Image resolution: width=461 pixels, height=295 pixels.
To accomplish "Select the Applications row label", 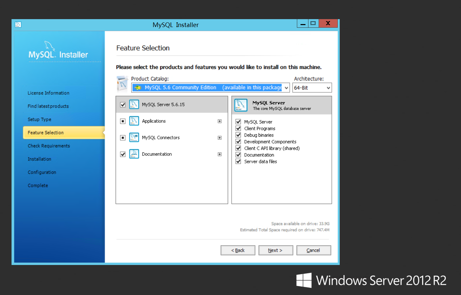I will pyautogui.click(x=154, y=121).
